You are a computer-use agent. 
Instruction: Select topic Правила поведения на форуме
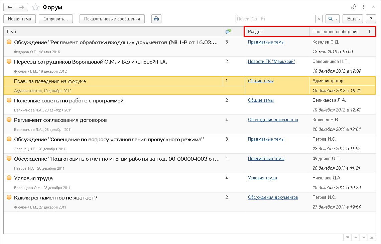pyautogui.click(x=50, y=81)
